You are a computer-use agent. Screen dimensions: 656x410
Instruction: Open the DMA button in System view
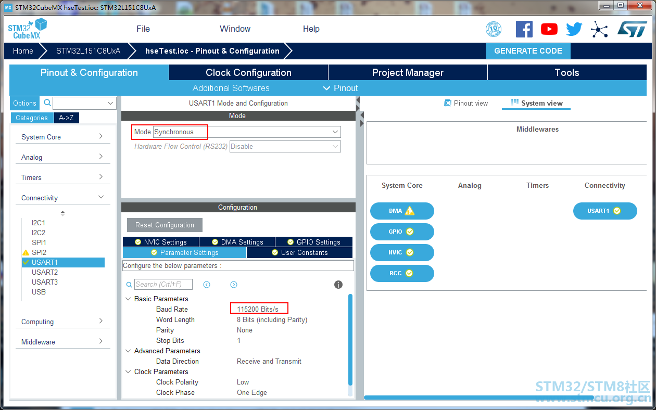tap(402, 211)
